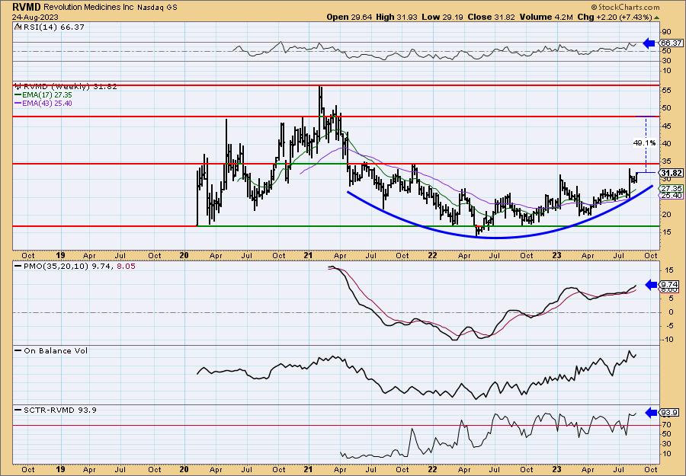Image resolution: width=686 pixels, height=476 pixels.
Task: Open the StockCharts.com copyright link
Action: pos(625,8)
